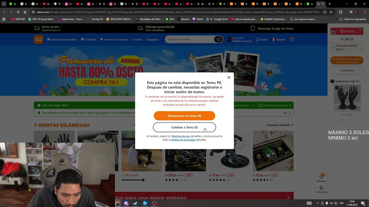Open the Términos de uso link
Screen dimensions: 369x207
coord(180,136)
